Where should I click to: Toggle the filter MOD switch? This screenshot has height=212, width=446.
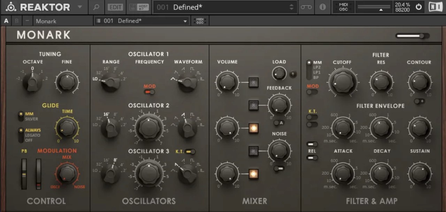pos(312,92)
